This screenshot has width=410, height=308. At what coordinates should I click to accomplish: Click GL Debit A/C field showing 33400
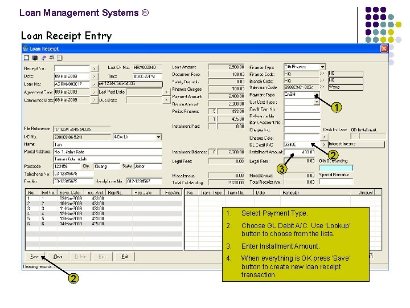[302, 144]
